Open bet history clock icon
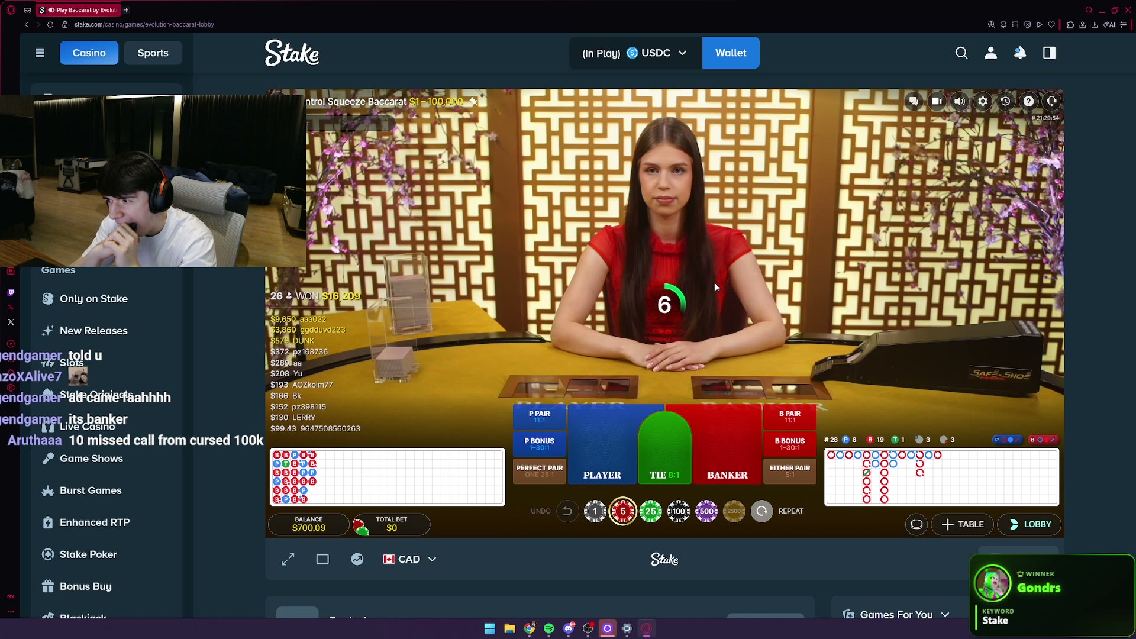Image resolution: width=1136 pixels, height=639 pixels. [1006, 101]
